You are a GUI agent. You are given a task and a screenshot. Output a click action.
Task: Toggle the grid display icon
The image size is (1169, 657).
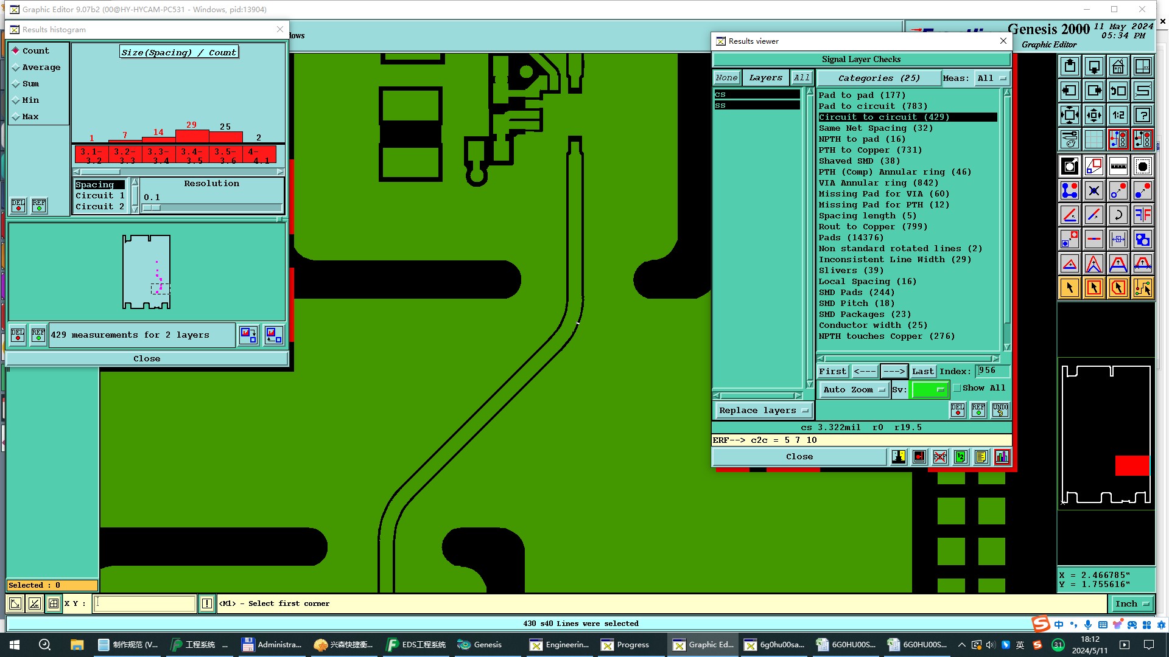tap(1094, 139)
